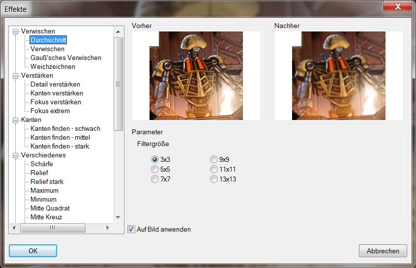Select Kanten finden - schwach

tap(65, 128)
